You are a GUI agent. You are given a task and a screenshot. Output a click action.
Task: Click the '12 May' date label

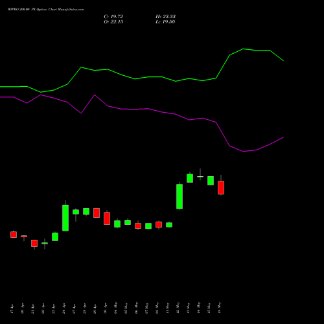(x=178, y=308)
